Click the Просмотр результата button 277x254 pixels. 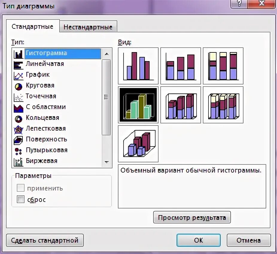click(x=192, y=217)
